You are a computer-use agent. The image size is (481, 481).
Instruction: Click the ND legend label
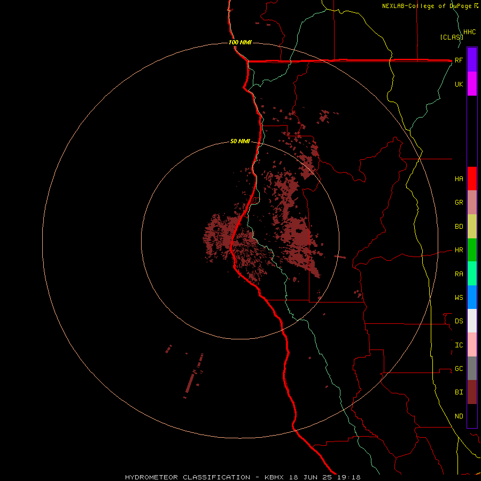click(x=459, y=416)
